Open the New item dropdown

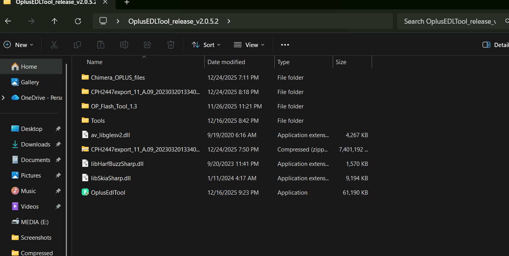(18, 45)
